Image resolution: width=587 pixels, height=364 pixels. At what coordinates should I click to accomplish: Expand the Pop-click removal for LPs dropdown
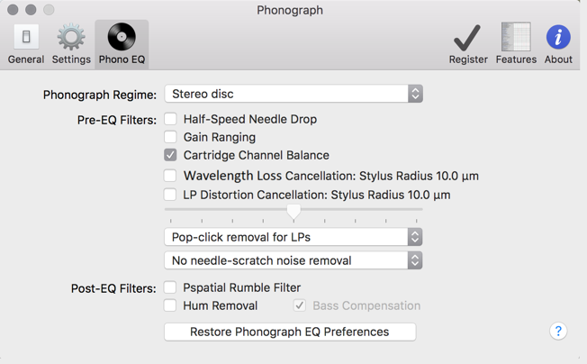pyautogui.click(x=293, y=237)
